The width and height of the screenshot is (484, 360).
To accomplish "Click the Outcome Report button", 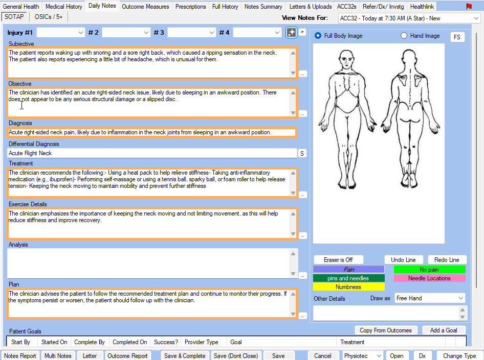I will click(127, 356).
